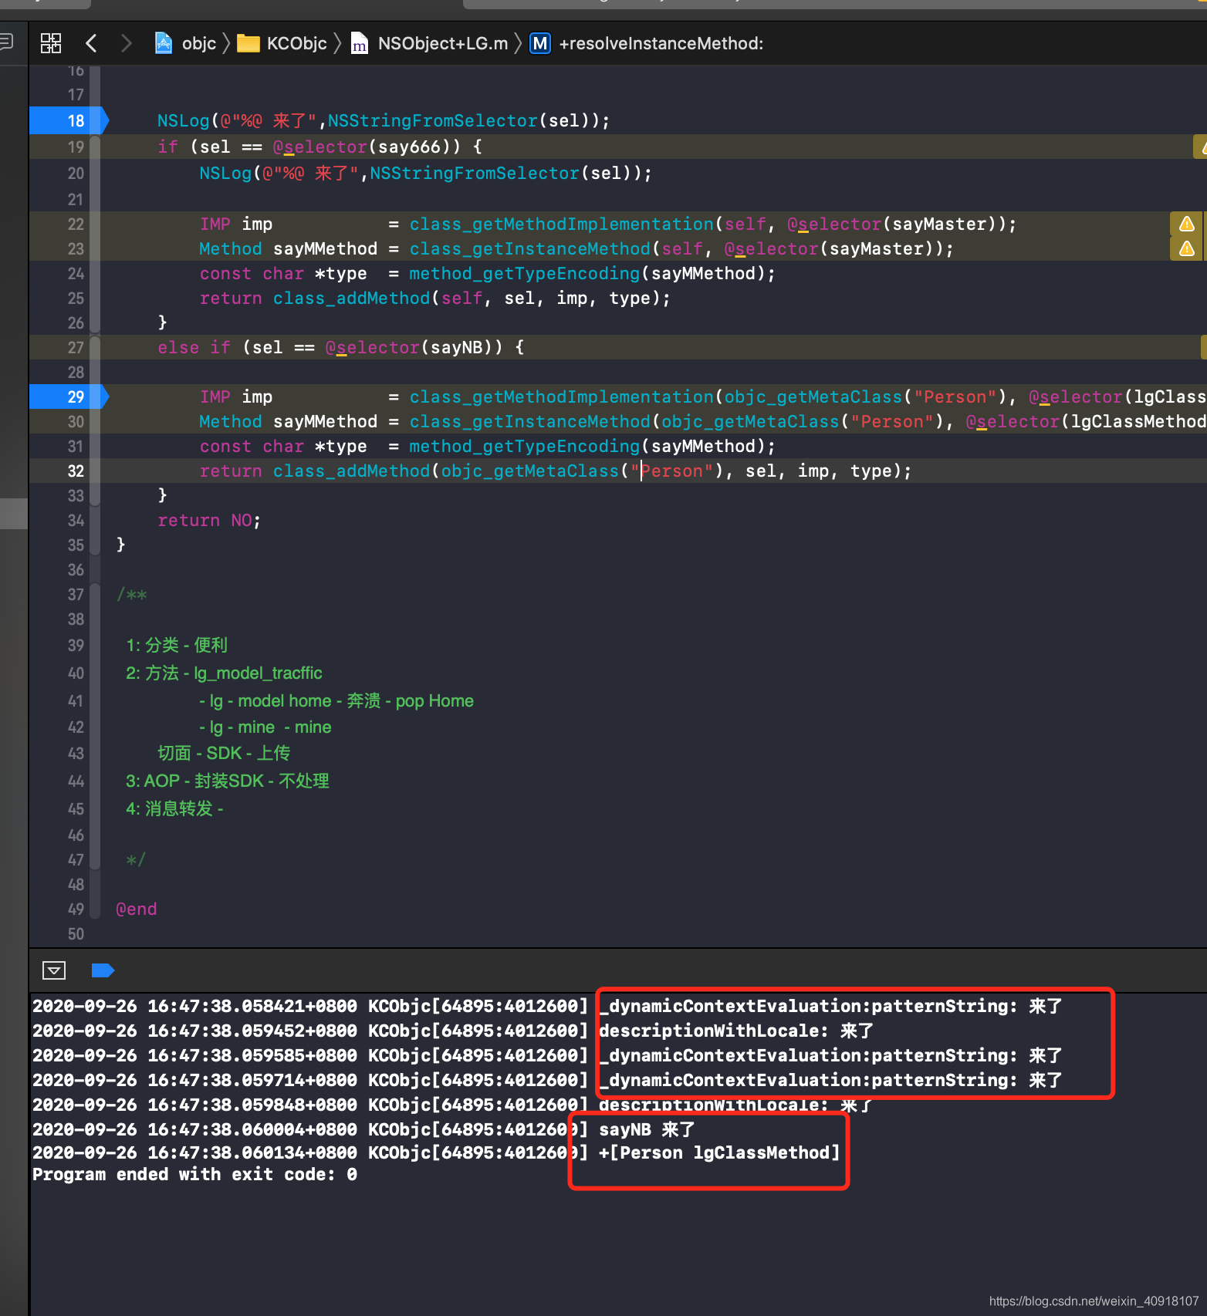Click 'Program ended with exit code: 0'
The width and height of the screenshot is (1207, 1316).
194,1174
